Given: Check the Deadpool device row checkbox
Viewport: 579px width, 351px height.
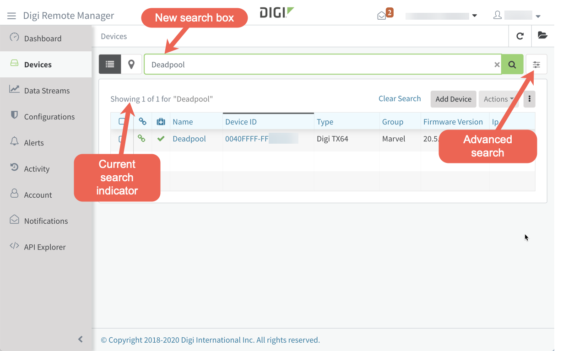Looking at the screenshot, I should (122, 139).
